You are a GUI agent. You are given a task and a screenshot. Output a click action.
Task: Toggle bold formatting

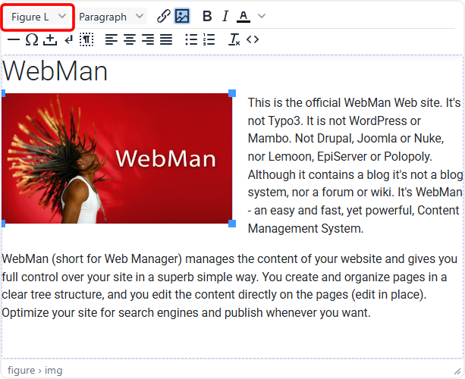[207, 17]
